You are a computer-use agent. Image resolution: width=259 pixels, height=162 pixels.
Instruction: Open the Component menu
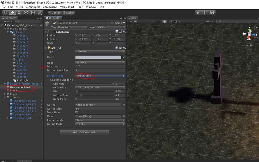point(50,7)
